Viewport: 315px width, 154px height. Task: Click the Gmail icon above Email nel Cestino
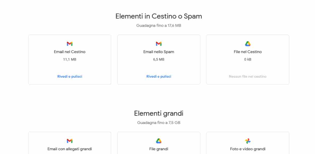[x=70, y=44]
